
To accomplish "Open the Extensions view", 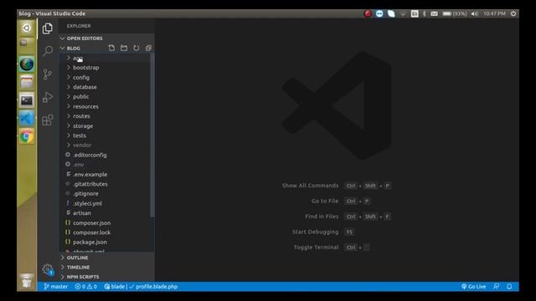I will (x=48, y=120).
